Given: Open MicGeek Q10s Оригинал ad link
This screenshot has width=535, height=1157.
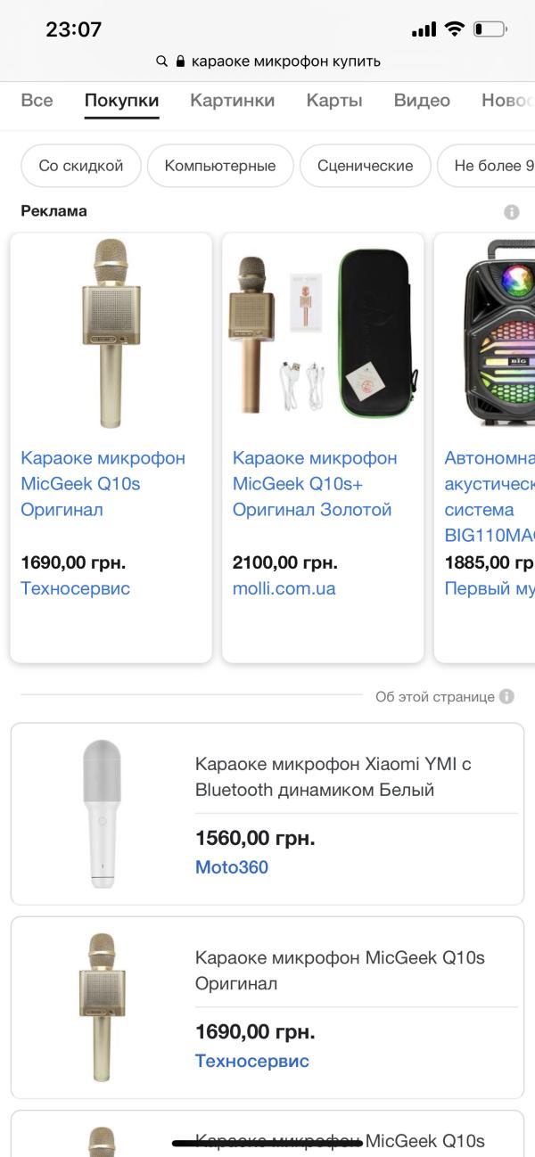Looking at the screenshot, I should coord(103,483).
